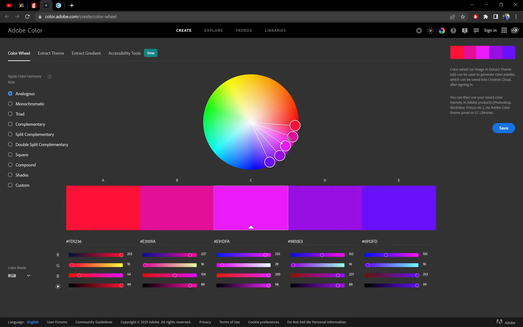Switch to the YouTube browser tab
The height and width of the screenshot is (327, 523).
pos(9,5)
